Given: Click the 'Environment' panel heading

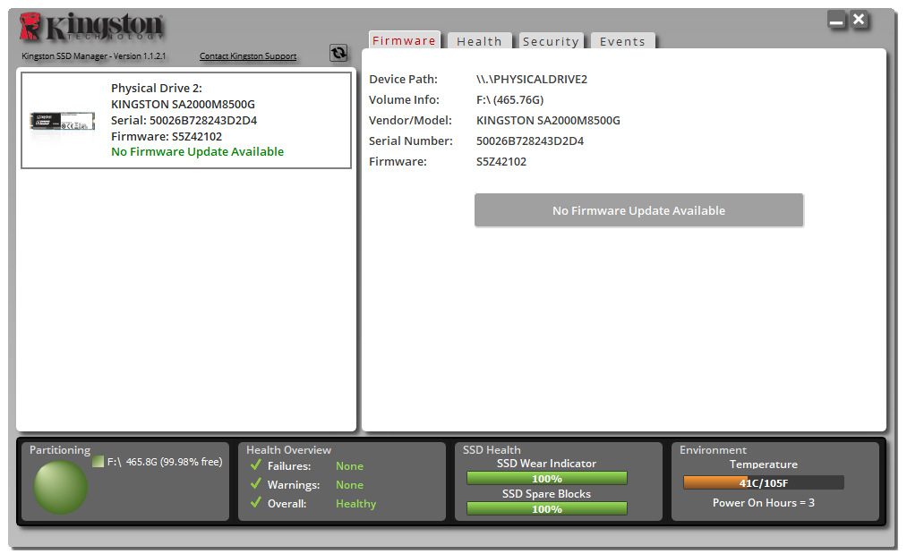Looking at the screenshot, I should coord(713,450).
